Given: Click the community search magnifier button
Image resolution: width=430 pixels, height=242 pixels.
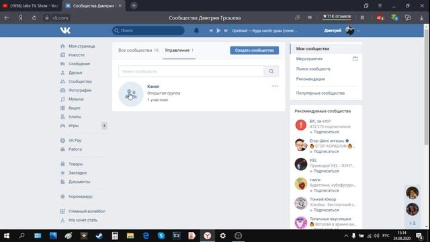Looking at the screenshot, I should [x=271, y=71].
